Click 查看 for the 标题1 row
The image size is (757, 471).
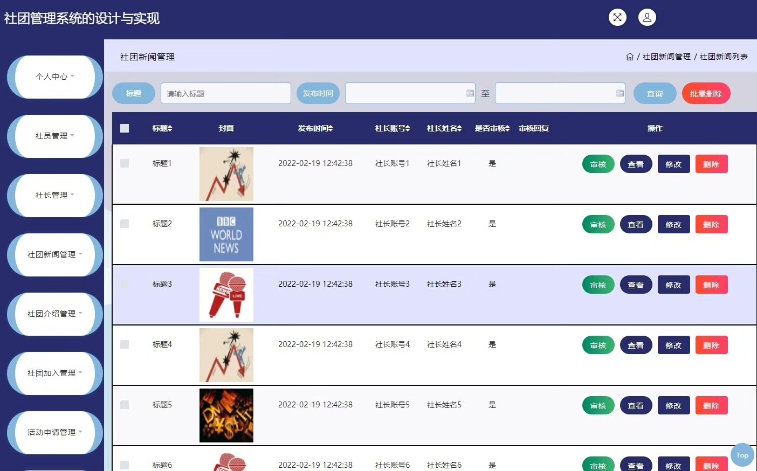point(636,164)
